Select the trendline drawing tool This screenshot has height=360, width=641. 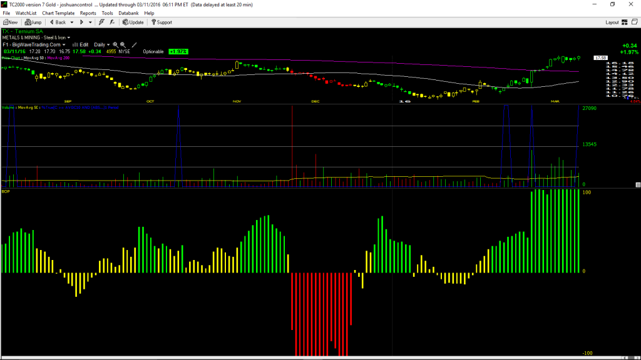134,45
